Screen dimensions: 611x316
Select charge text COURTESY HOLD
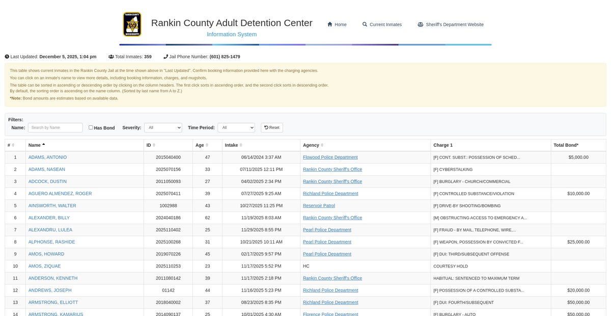pyautogui.click(x=450, y=266)
